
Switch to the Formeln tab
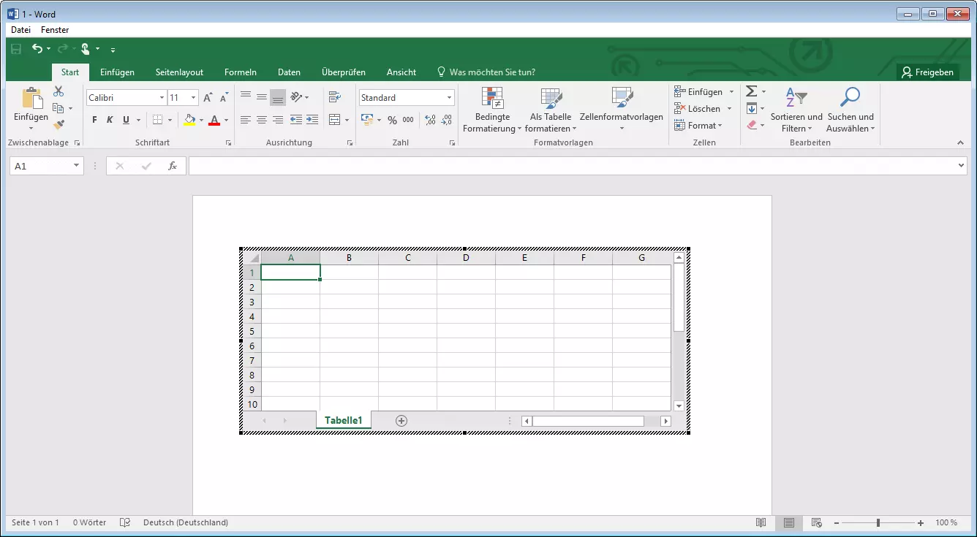coord(240,72)
